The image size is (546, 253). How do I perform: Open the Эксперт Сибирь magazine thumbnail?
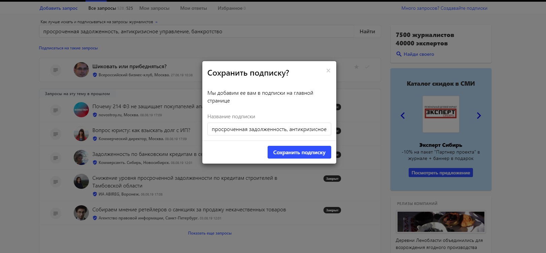click(x=441, y=114)
